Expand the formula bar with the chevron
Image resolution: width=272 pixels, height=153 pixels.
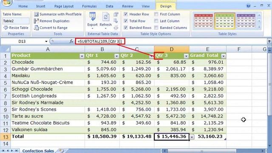tap(269, 41)
